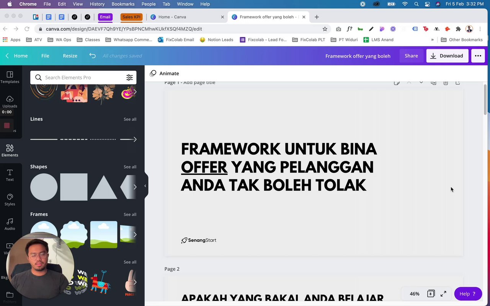Add the landscape square frame

pos(104,234)
